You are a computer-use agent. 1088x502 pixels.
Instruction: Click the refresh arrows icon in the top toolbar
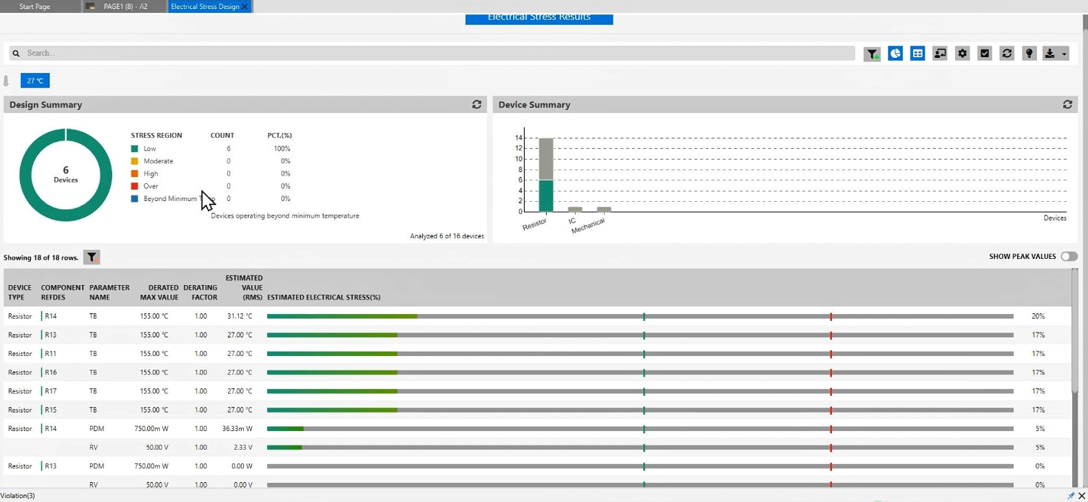pos(1007,53)
